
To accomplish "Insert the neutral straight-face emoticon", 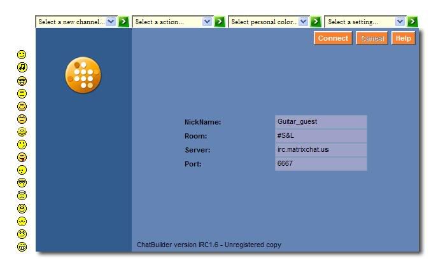I will [x=22, y=93].
